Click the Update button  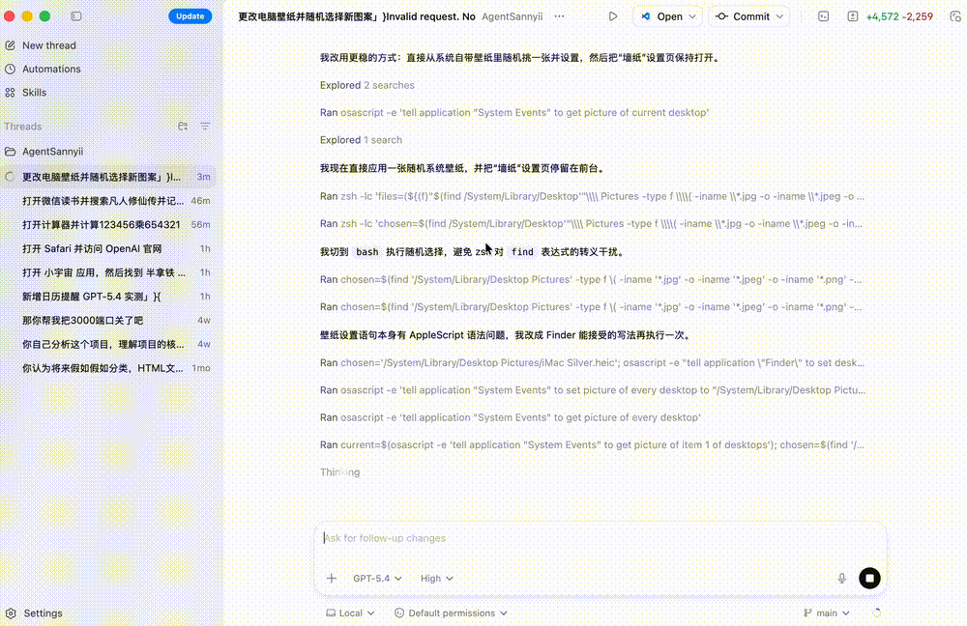[189, 16]
